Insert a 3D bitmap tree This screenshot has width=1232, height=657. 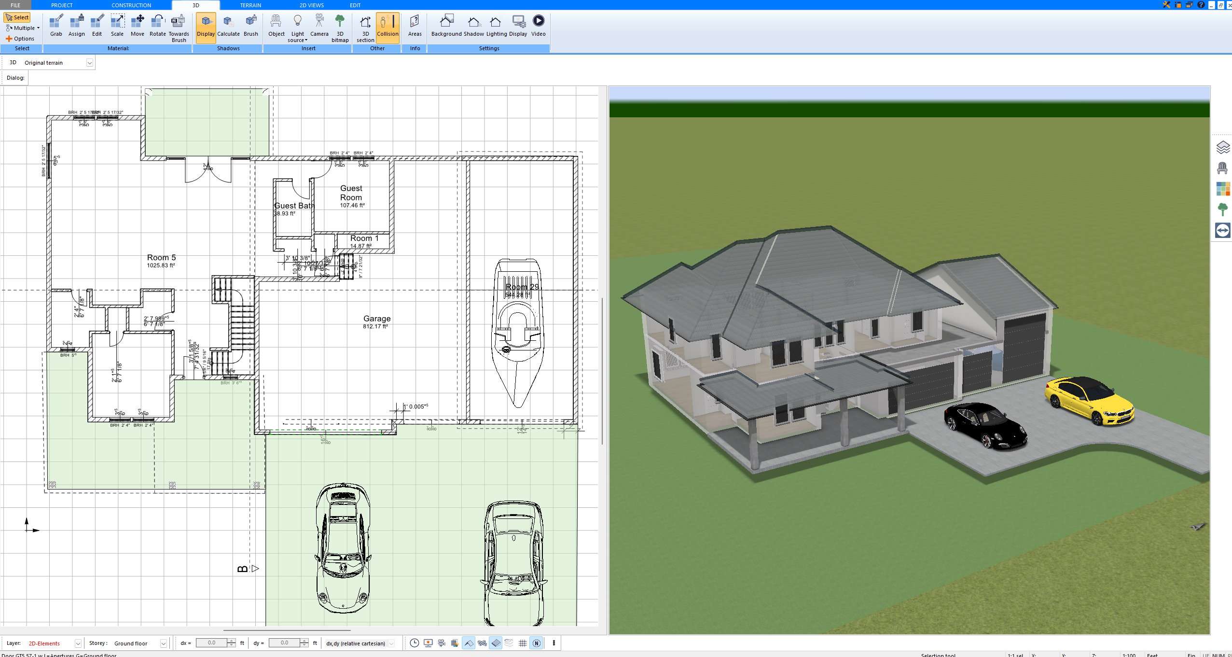tap(340, 28)
